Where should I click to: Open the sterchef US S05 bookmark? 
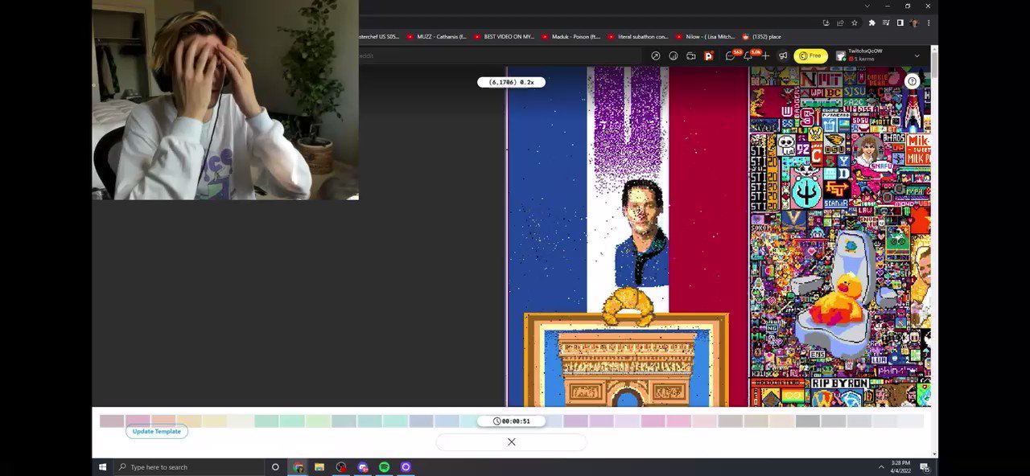[x=379, y=36]
